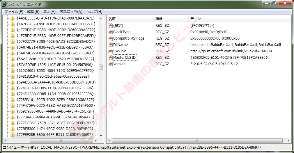Image resolution: width=294 pixels, height=153 pixels.
Task: Click folder icon of {4A7C84E2-E95C-43C6-8DD3-03ABCD0EB60E}
Action: pos(13,24)
